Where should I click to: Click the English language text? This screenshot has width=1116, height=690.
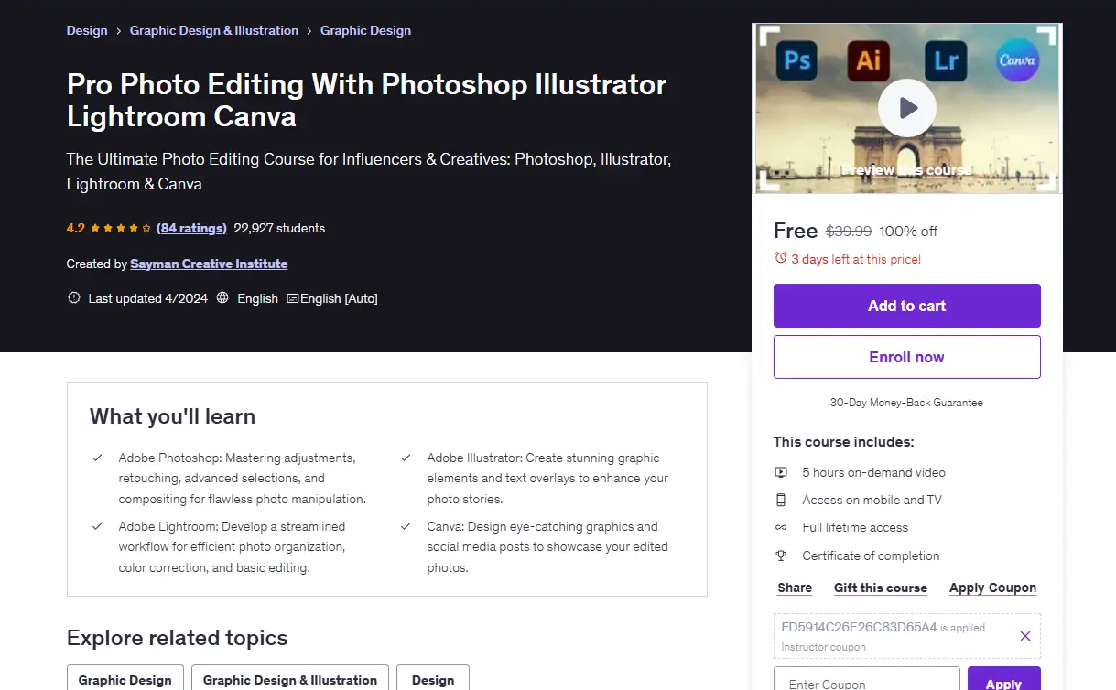257,298
